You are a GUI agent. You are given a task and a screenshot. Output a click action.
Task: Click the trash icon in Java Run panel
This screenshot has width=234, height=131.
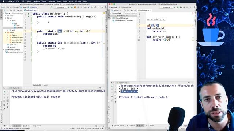pyautogui.click(x=8, y=107)
